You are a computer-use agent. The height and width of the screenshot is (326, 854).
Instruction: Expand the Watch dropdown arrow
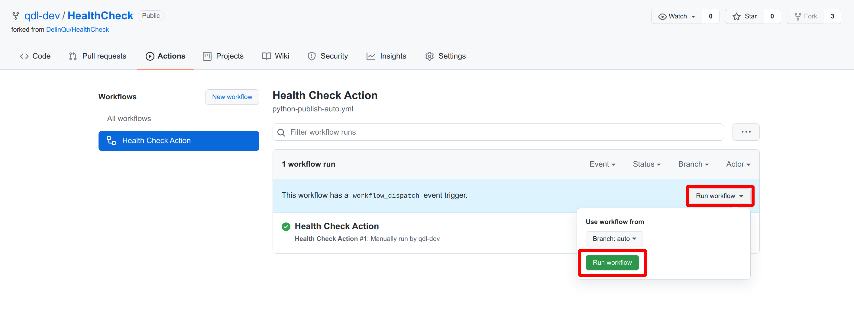coord(693,17)
